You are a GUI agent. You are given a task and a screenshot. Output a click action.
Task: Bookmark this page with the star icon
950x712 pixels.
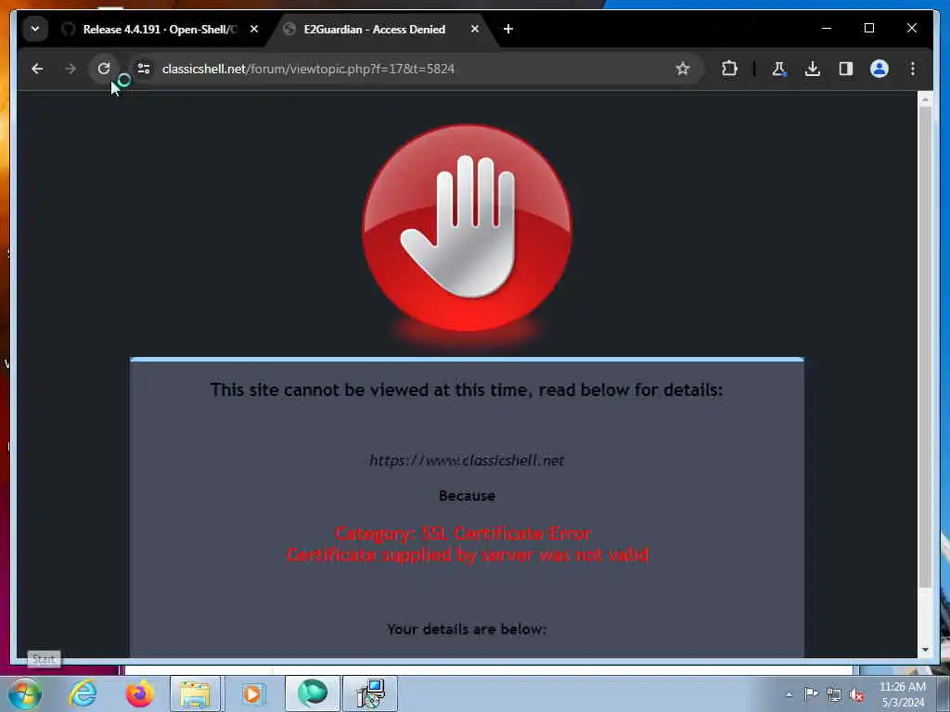click(683, 69)
